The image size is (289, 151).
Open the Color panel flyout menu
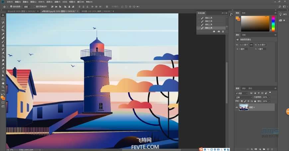point(275,13)
